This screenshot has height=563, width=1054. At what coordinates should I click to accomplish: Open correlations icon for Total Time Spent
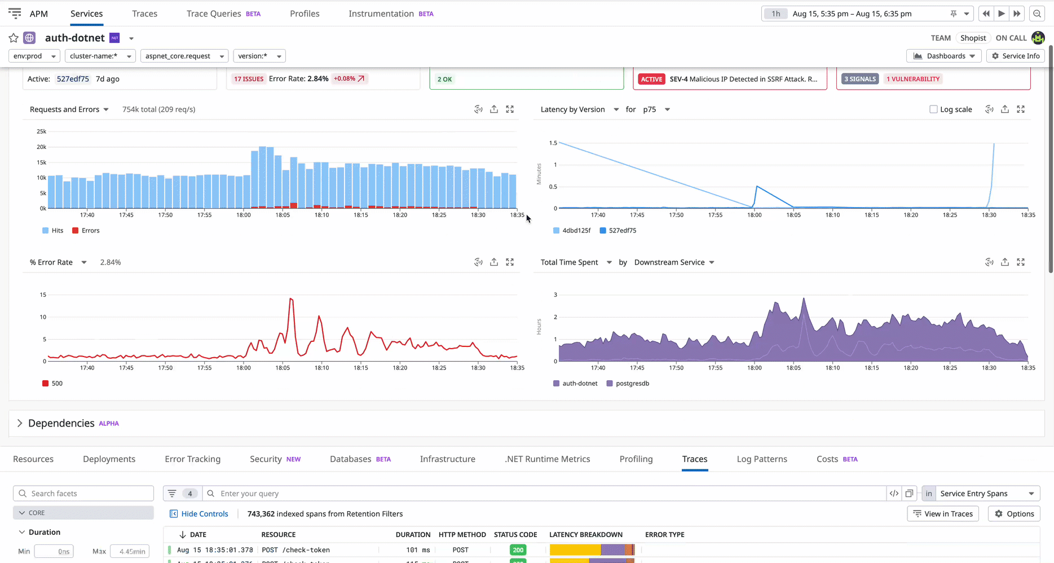[989, 262]
